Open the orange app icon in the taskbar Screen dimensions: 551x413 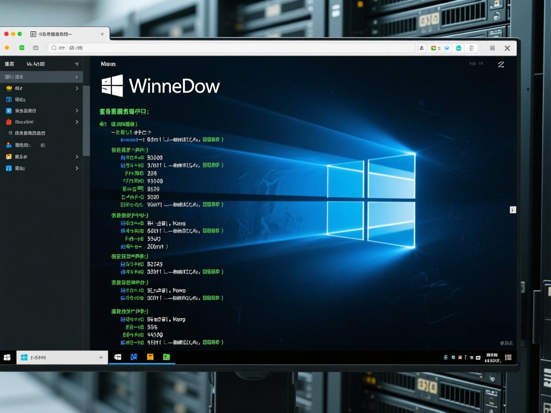[x=150, y=357]
